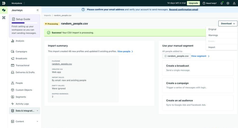Click Resend confirmation email link

point(184,10)
